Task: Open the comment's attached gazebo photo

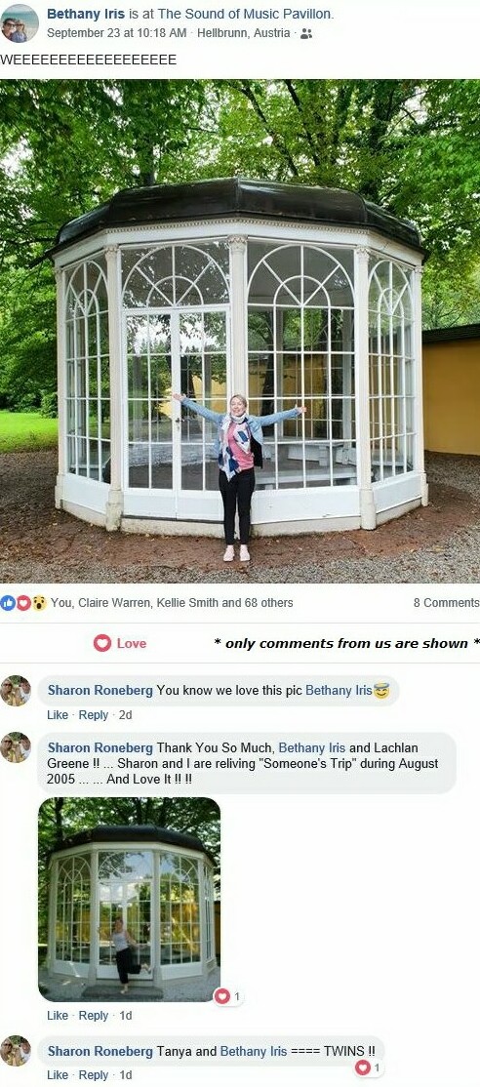Action: point(130,899)
